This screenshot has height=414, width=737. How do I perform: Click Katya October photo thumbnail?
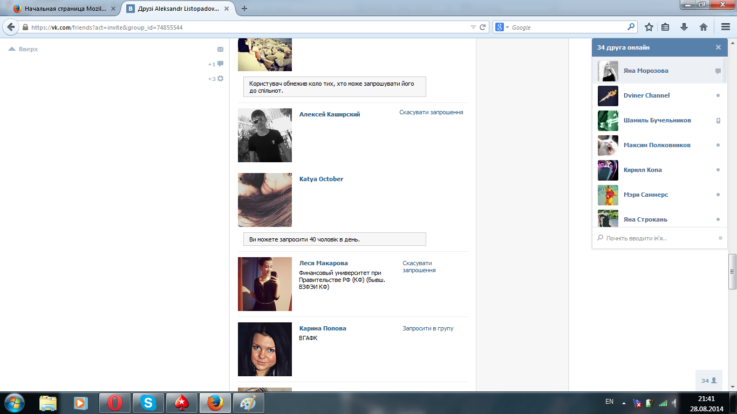(x=265, y=200)
